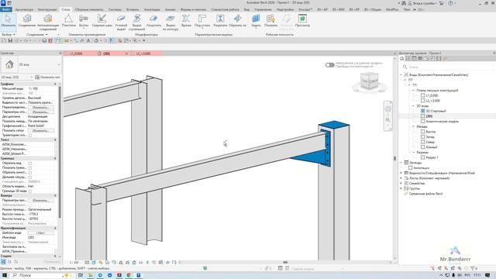Click the view scale 1:100 in view bar
Screen dimensions: 496x279
tap(74, 263)
